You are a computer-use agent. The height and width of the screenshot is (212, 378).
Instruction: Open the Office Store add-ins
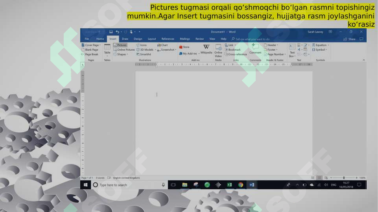[184, 47]
